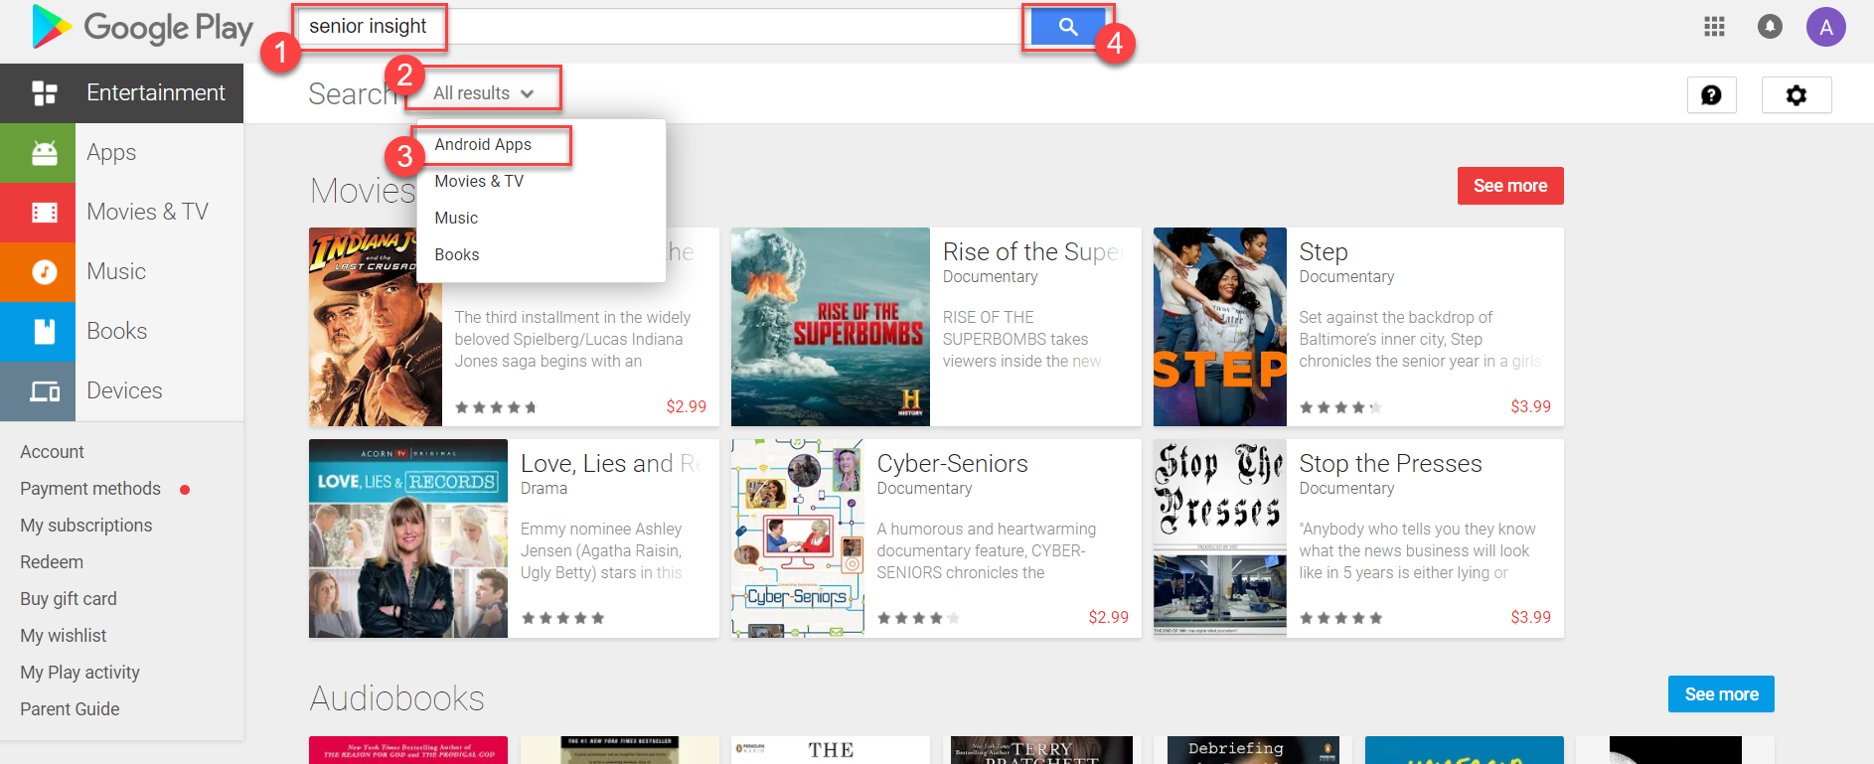Open My wishlist link
Viewport: 1874px width, 764px height.
pos(64,636)
